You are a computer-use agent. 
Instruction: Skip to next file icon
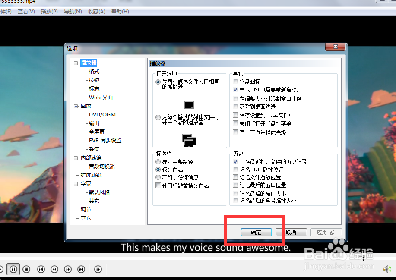pos(81,269)
